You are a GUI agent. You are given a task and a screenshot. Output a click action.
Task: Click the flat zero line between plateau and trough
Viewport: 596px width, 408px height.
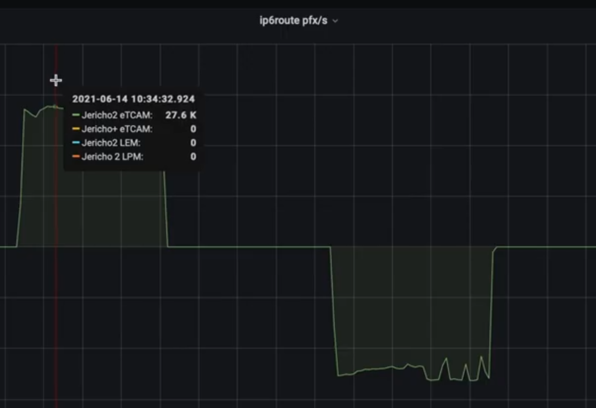(248, 247)
